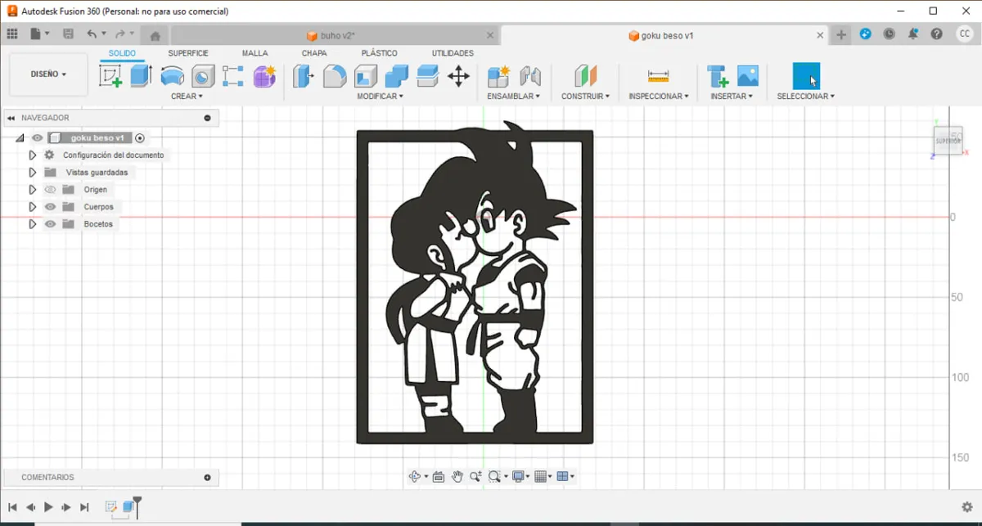Open a new design tab with the plus
The width and height of the screenshot is (982, 526).
click(x=841, y=35)
